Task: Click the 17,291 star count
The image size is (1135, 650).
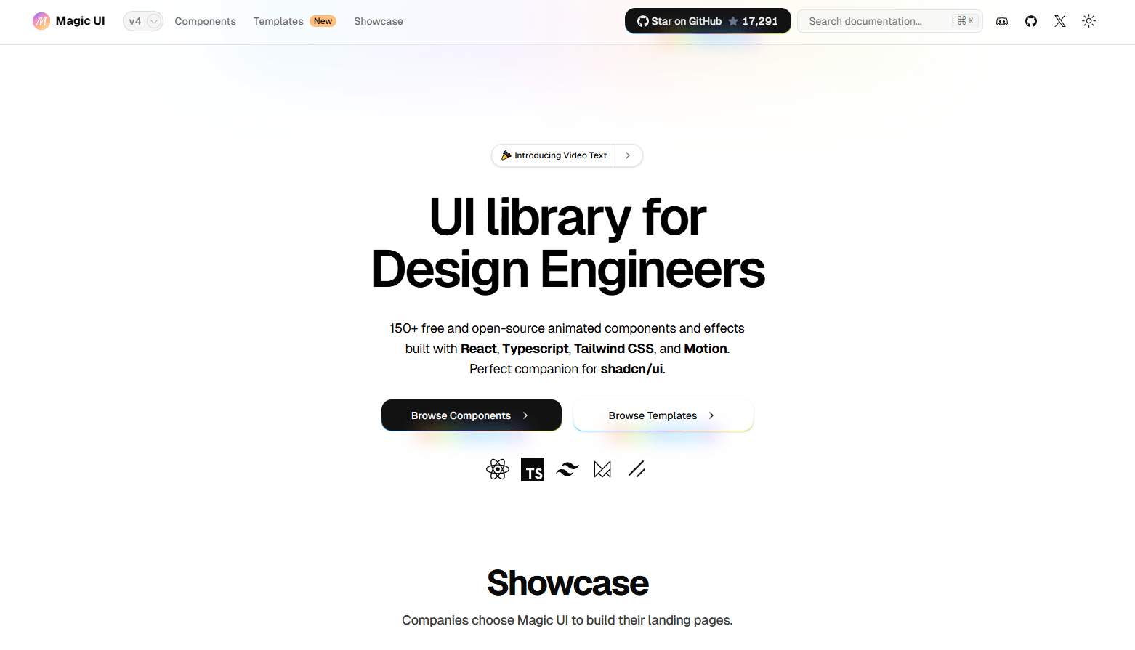Action: pyautogui.click(x=760, y=21)
